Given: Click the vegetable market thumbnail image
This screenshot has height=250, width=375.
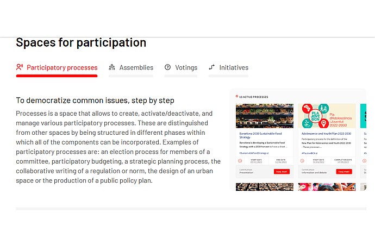Looking at the screenshot, I should 265,116.
